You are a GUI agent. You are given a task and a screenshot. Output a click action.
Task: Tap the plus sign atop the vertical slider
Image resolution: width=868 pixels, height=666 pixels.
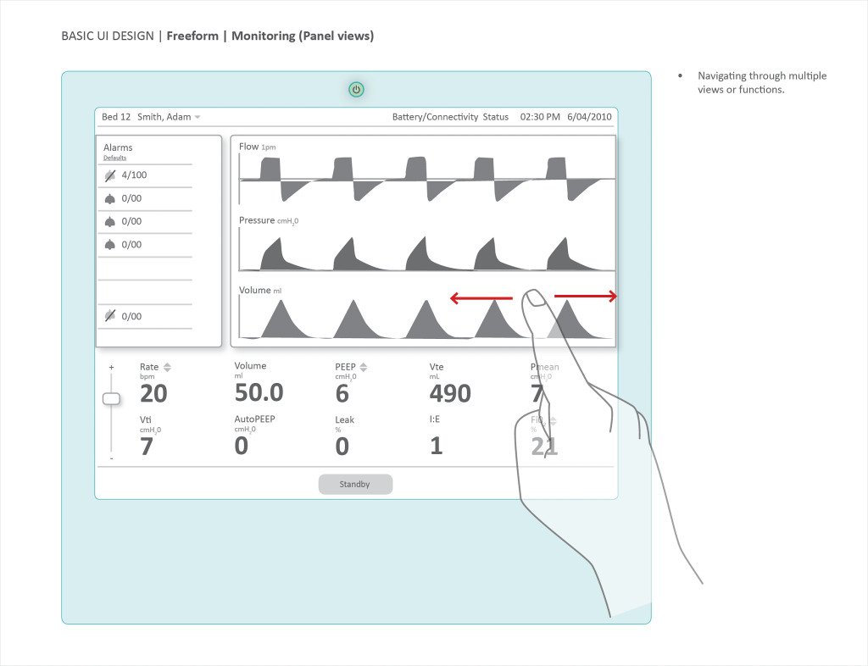click(x=111, y=368)
